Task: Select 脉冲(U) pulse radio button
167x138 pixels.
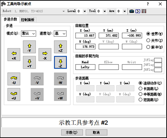Action: click(x=154, y=47)
